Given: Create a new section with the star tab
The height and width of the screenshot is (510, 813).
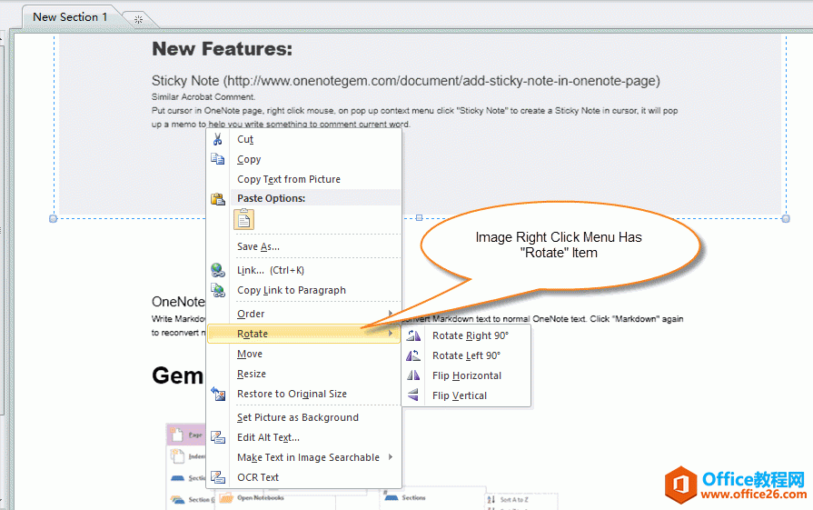Looking at the screenshot, I should [138, 20].
